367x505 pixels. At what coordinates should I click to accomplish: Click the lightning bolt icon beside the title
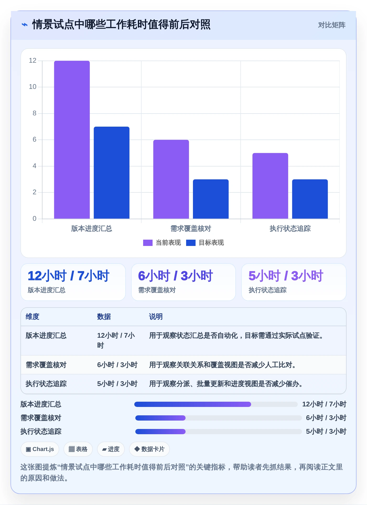point(24,25)
